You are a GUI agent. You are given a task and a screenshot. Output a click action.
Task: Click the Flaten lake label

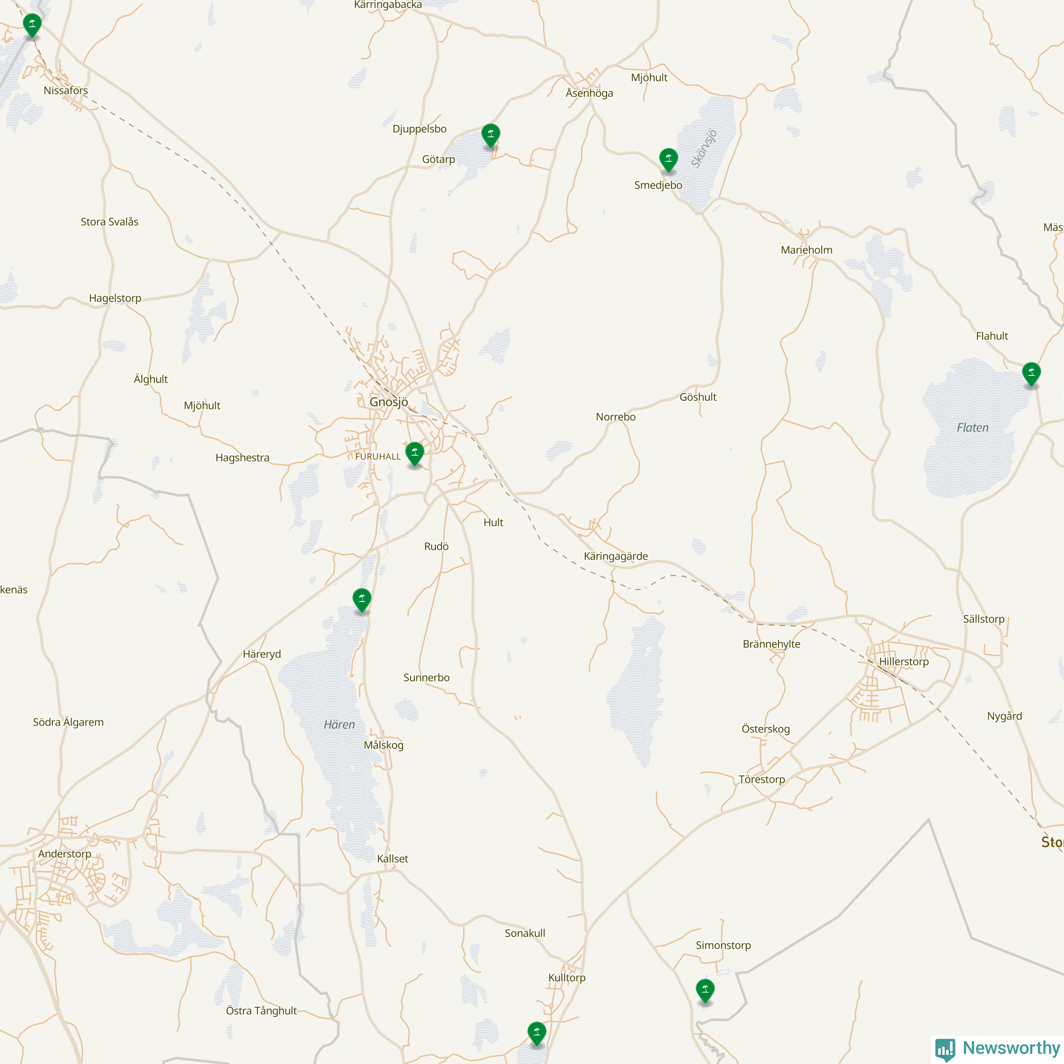(x=973, y=428)
